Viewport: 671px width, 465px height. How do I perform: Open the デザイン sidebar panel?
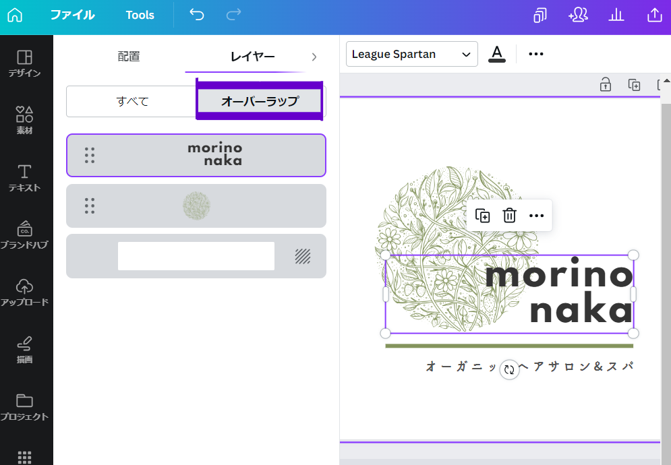coord(24,64)
